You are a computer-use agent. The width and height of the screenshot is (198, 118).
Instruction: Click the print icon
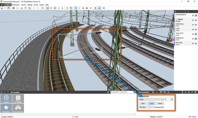coord(9,8)
